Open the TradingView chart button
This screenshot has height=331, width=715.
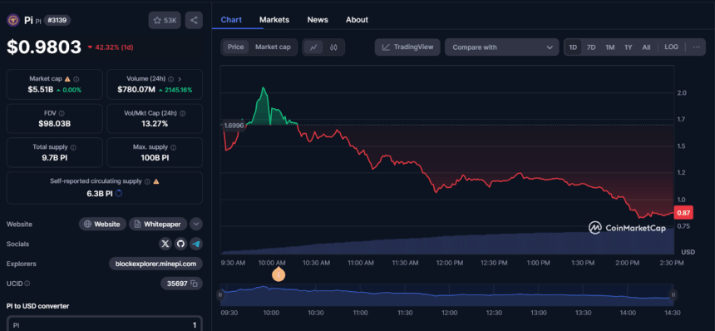coord(407,47)
